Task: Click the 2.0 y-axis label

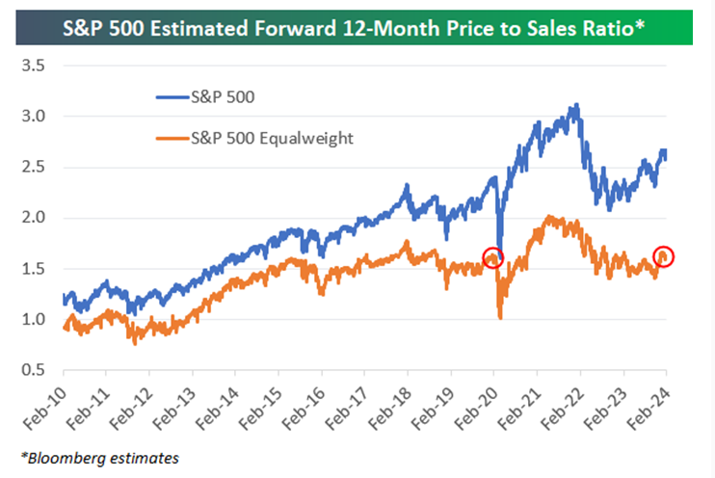Action: [34, 218]
